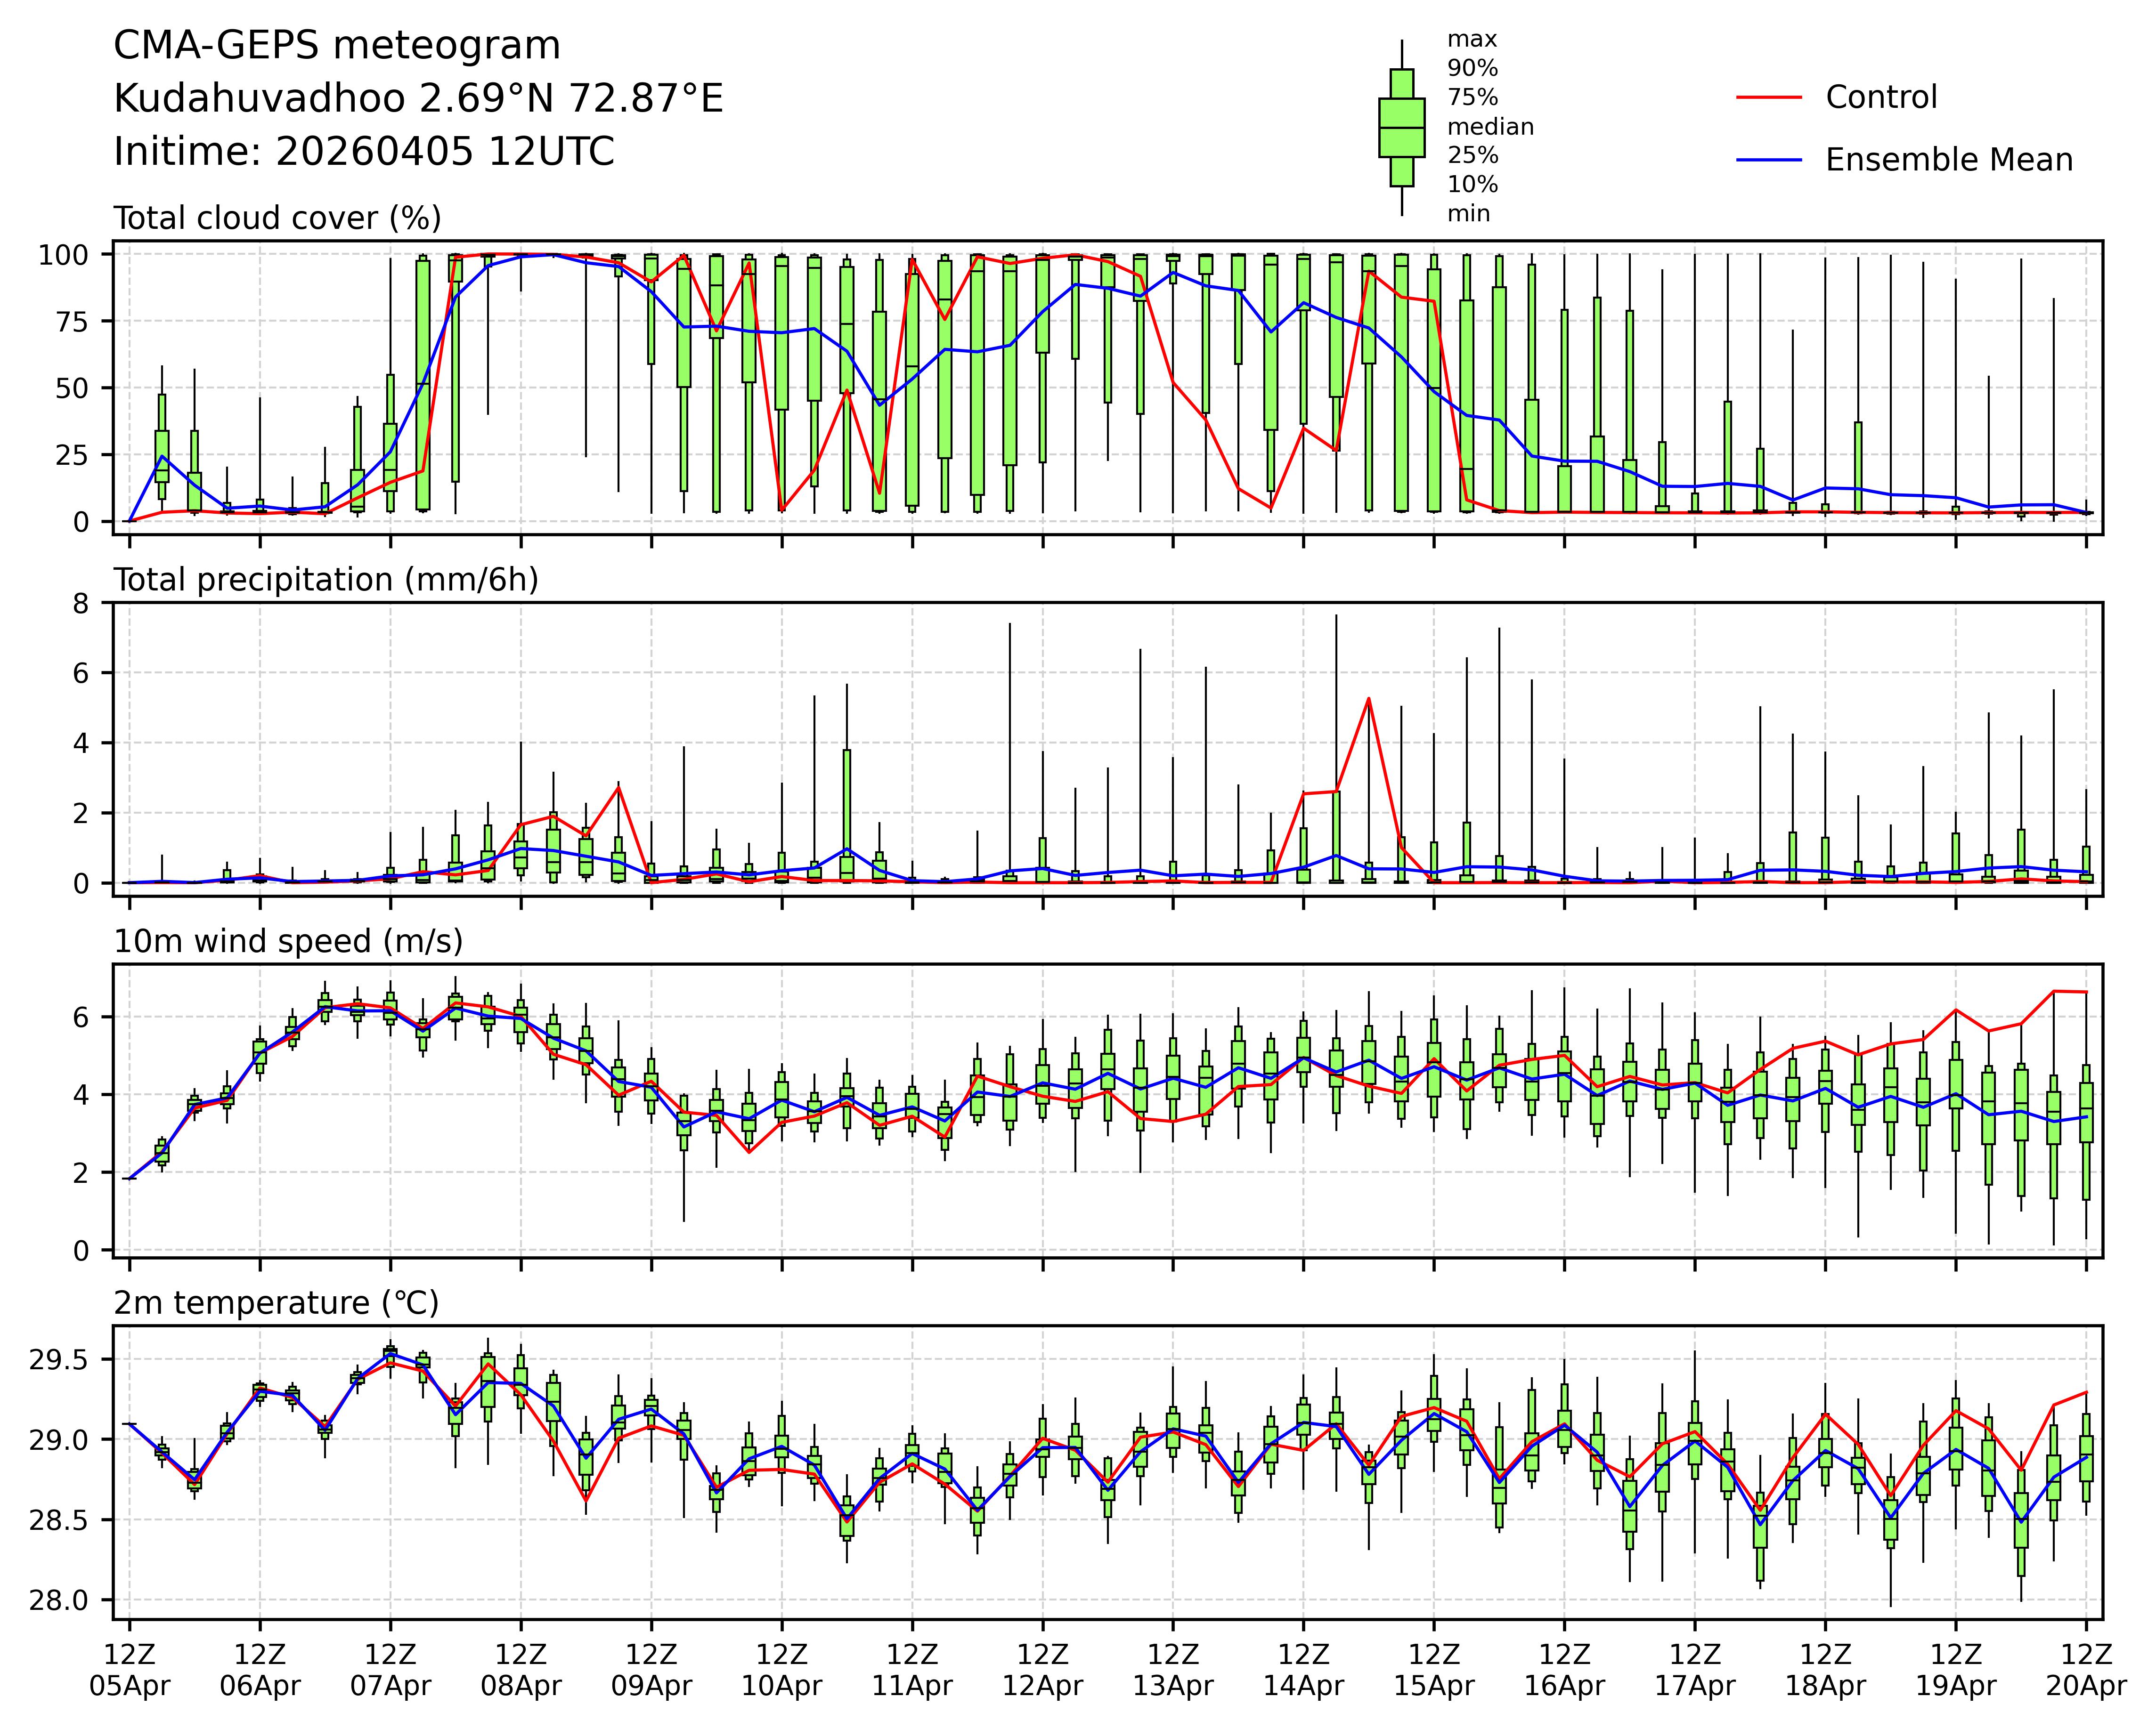Click the red Control legend line
The height and width of the screenshot is (1729, 2156).
coord(1769,98)
